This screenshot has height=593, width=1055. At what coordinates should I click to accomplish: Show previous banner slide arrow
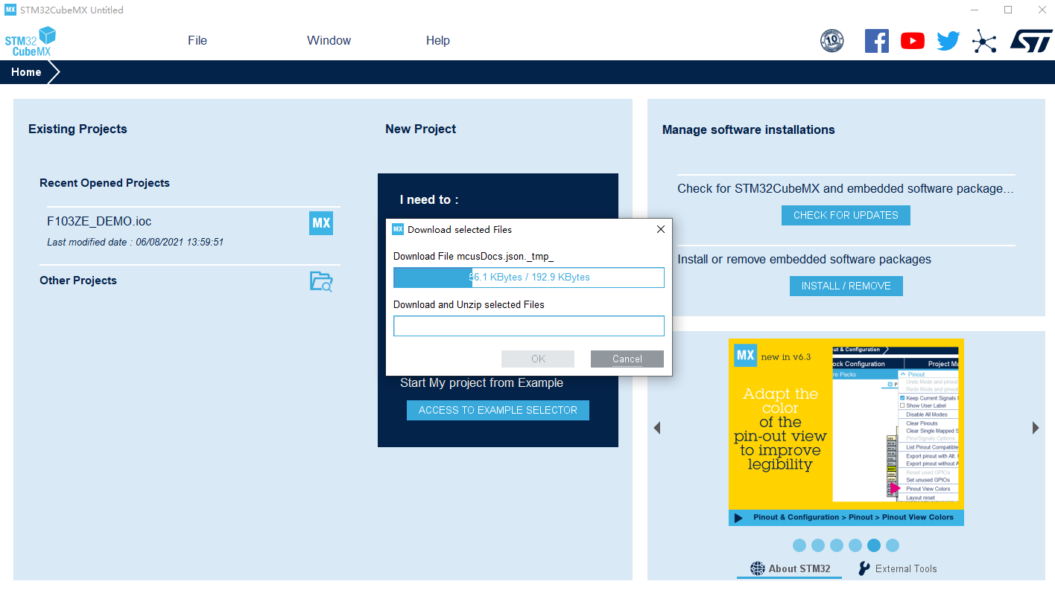pos(657,428)
